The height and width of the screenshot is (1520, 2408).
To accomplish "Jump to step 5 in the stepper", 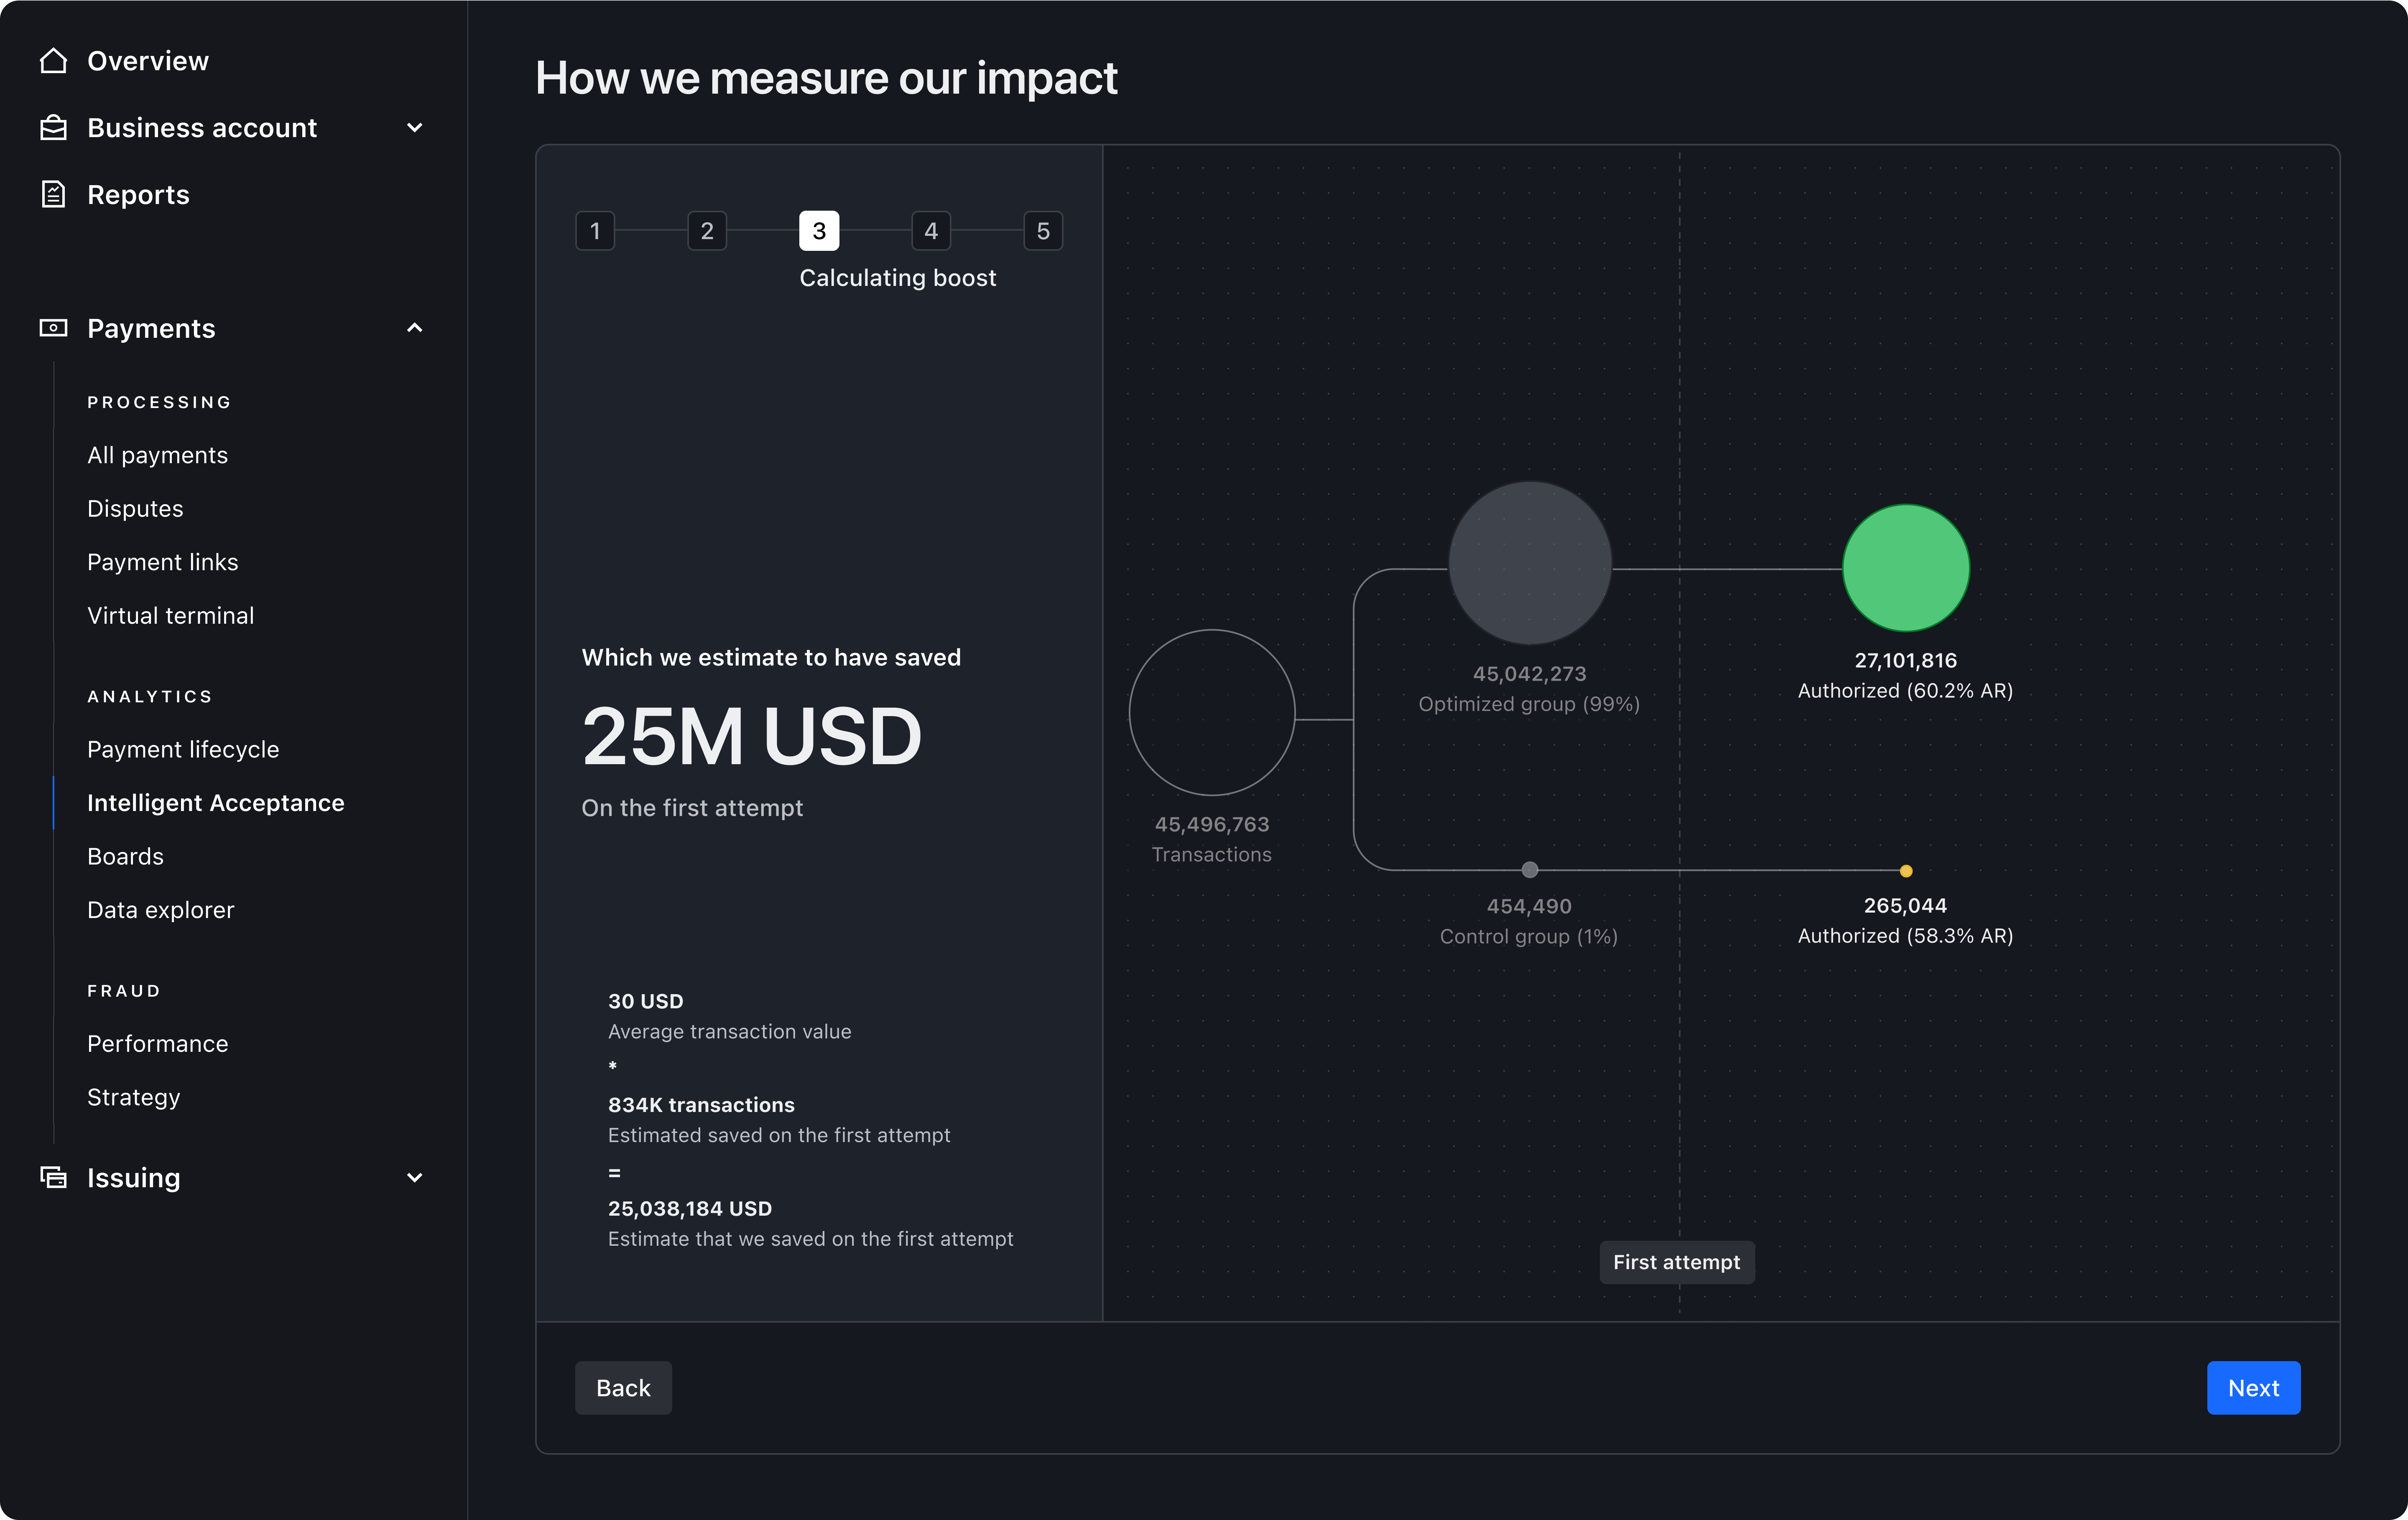I will [x=1043, y=231].
